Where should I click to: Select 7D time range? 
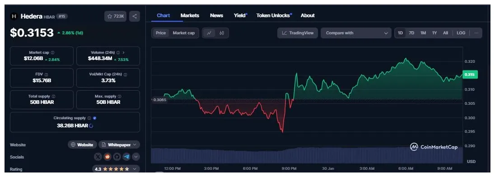click(411, 33)
